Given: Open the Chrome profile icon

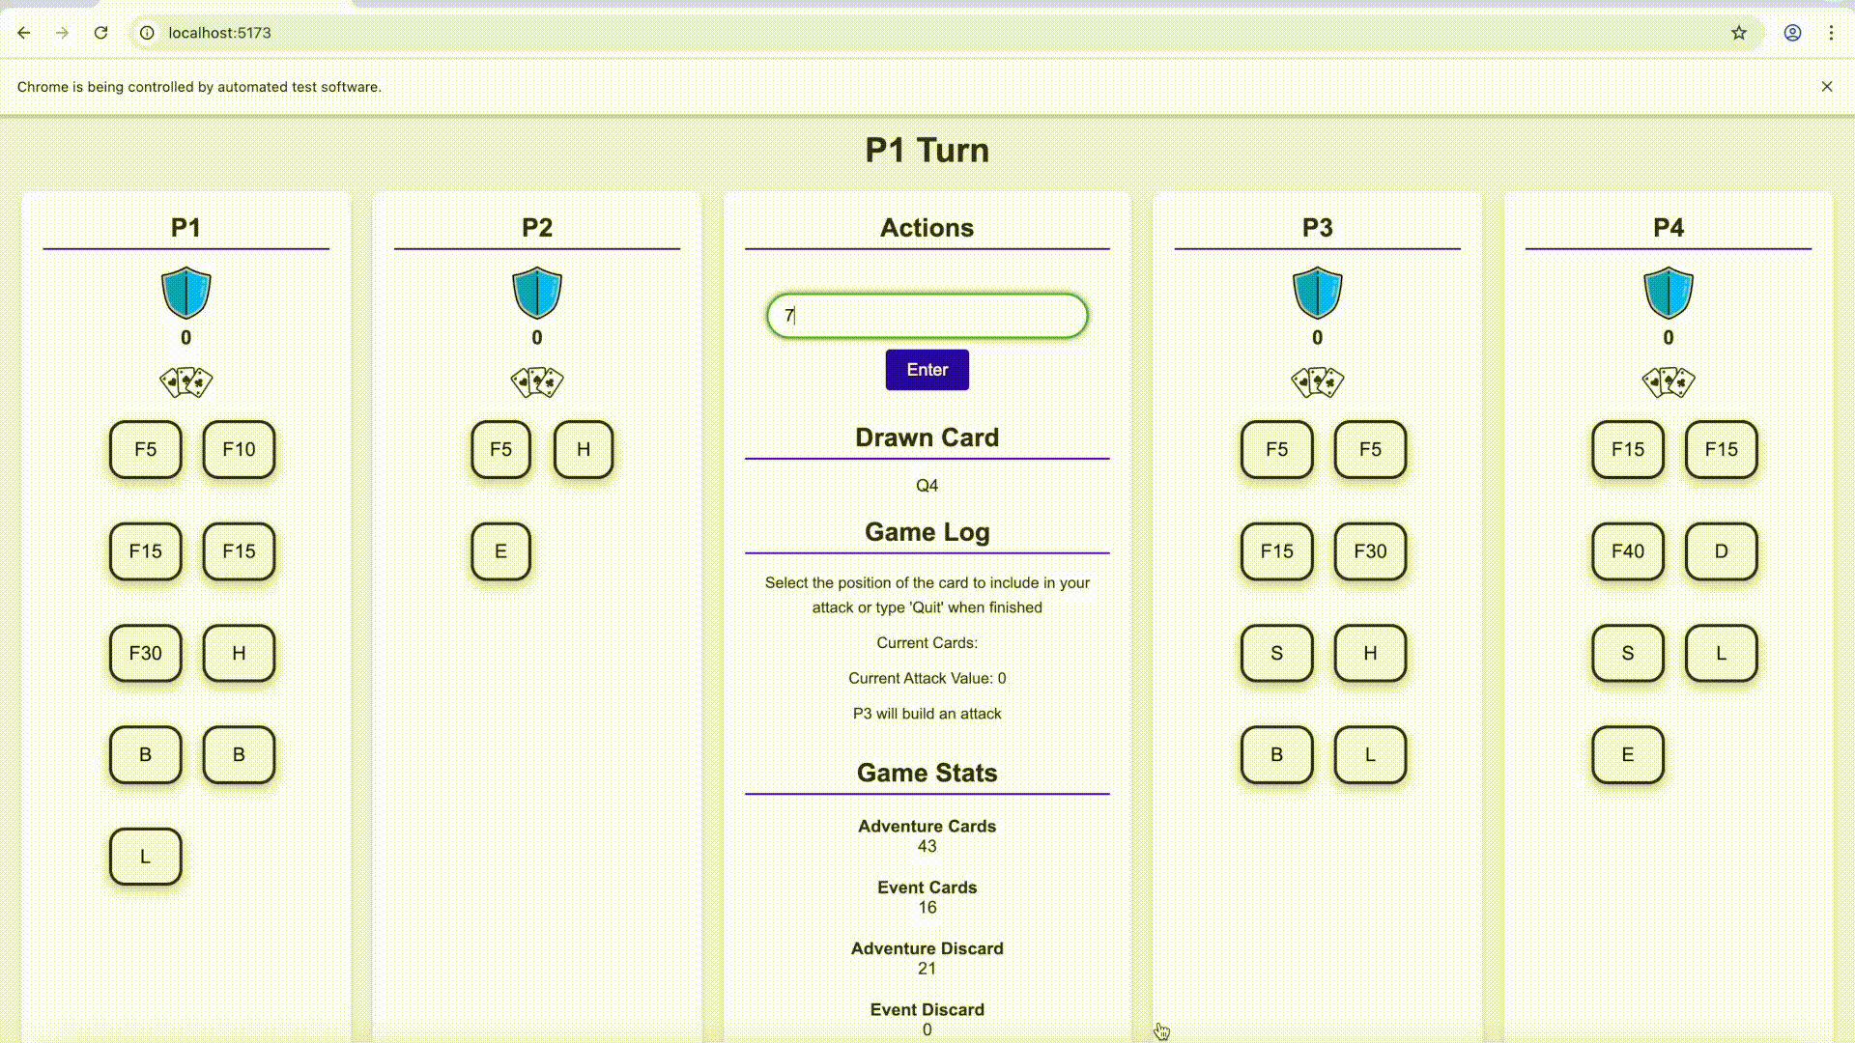Looking at the screenshot, I should pos(1792,33).
